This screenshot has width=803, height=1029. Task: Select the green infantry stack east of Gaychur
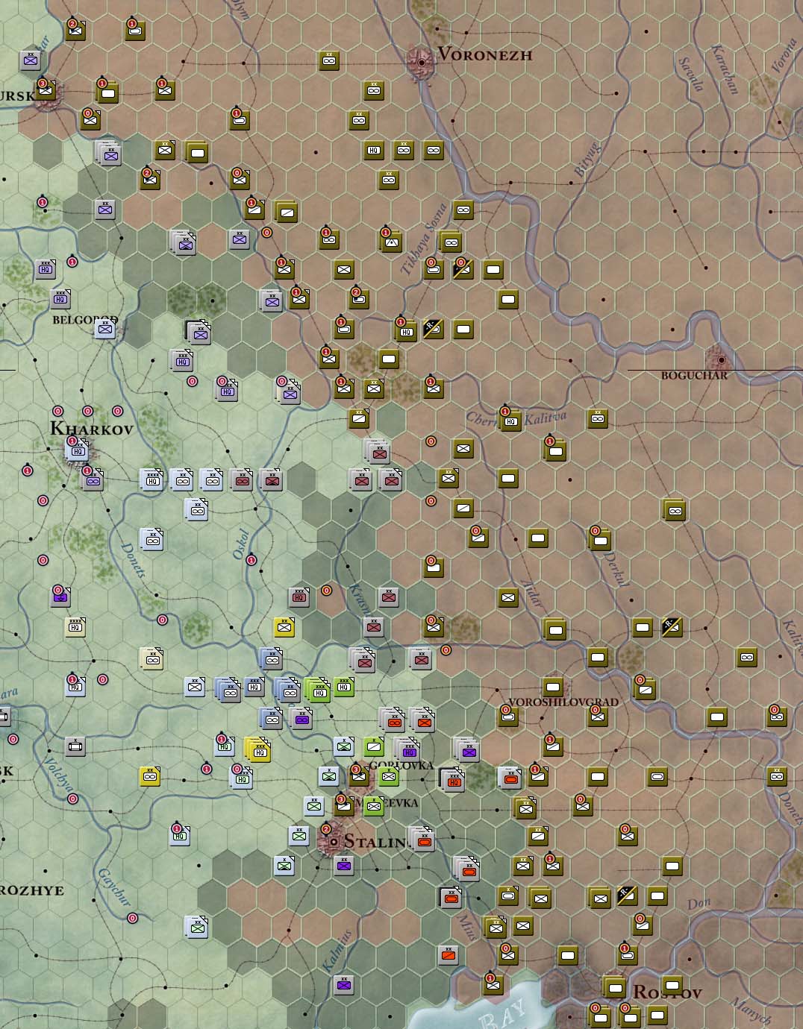pyautogui.click(x=197, y=927)
